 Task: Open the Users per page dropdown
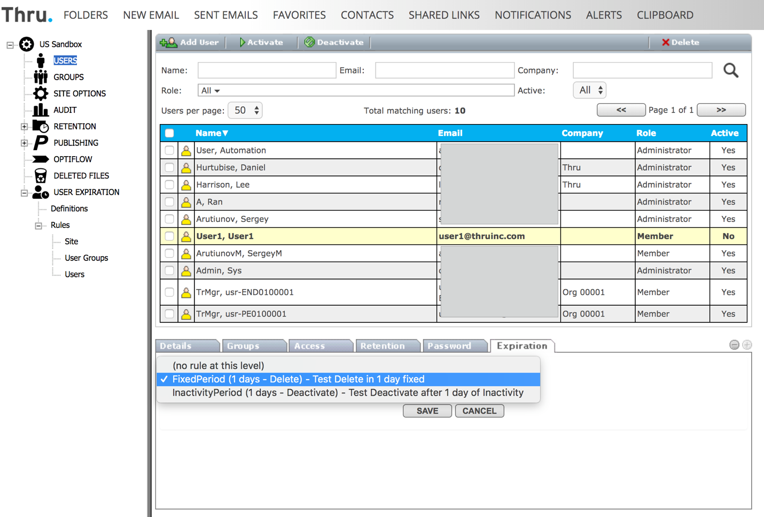[245, 111]
